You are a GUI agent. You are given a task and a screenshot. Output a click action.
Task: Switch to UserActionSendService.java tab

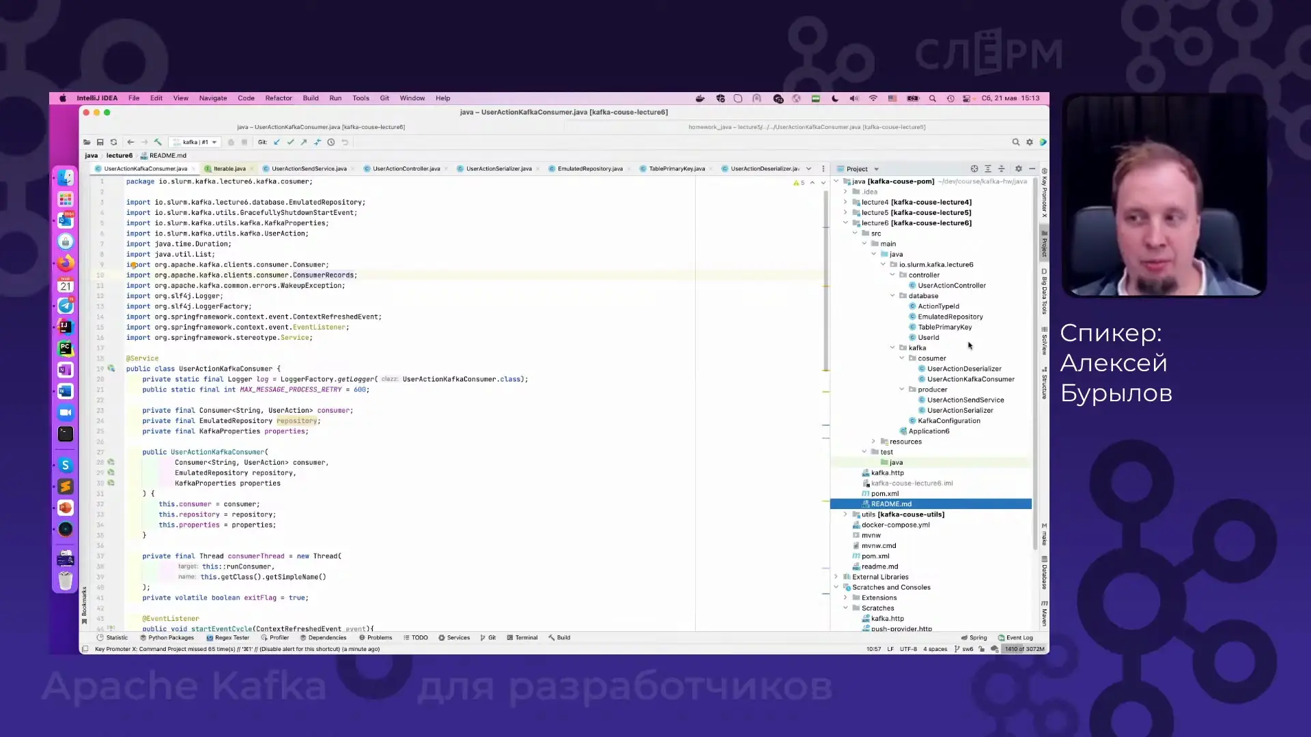coord(309,169)
